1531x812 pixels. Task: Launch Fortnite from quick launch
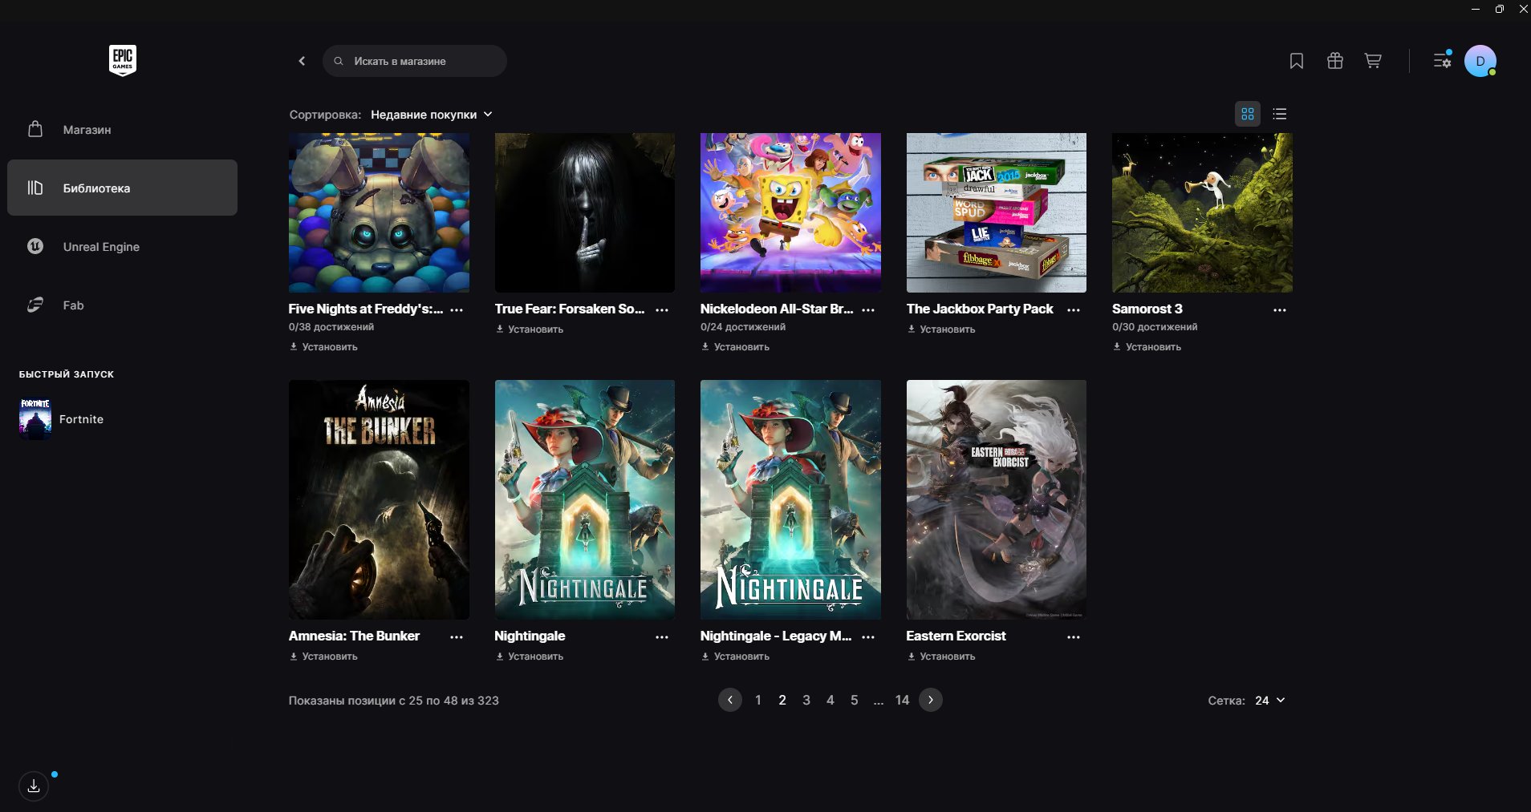coord(62,419)
